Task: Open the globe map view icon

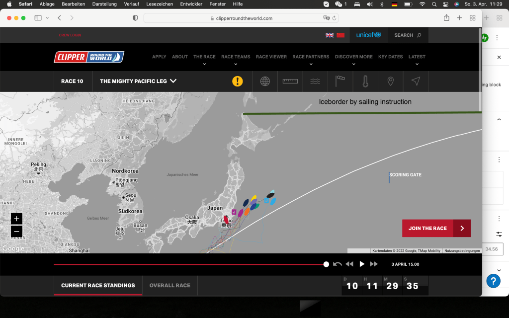Action: [265, 81]
